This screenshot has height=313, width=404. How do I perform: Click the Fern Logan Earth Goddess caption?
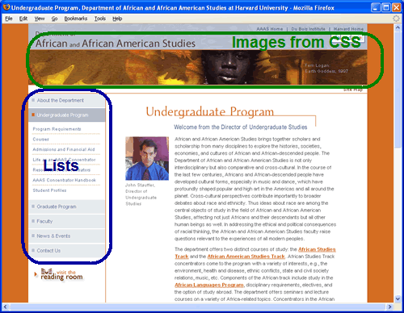(326, 69)
